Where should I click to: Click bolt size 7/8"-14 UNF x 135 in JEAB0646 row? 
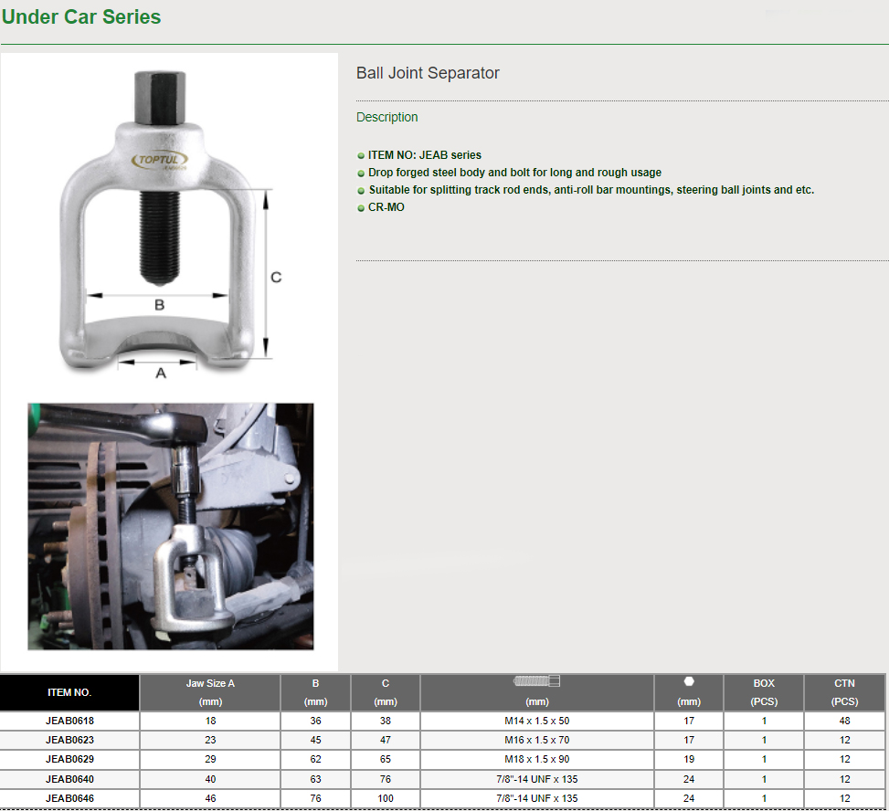tap(537, 798)
